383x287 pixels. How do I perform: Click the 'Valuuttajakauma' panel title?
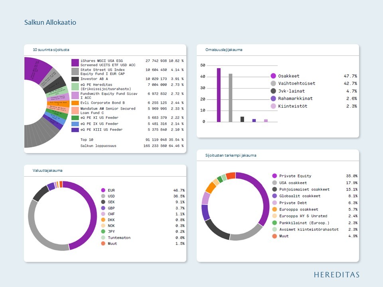click(47, 170)
